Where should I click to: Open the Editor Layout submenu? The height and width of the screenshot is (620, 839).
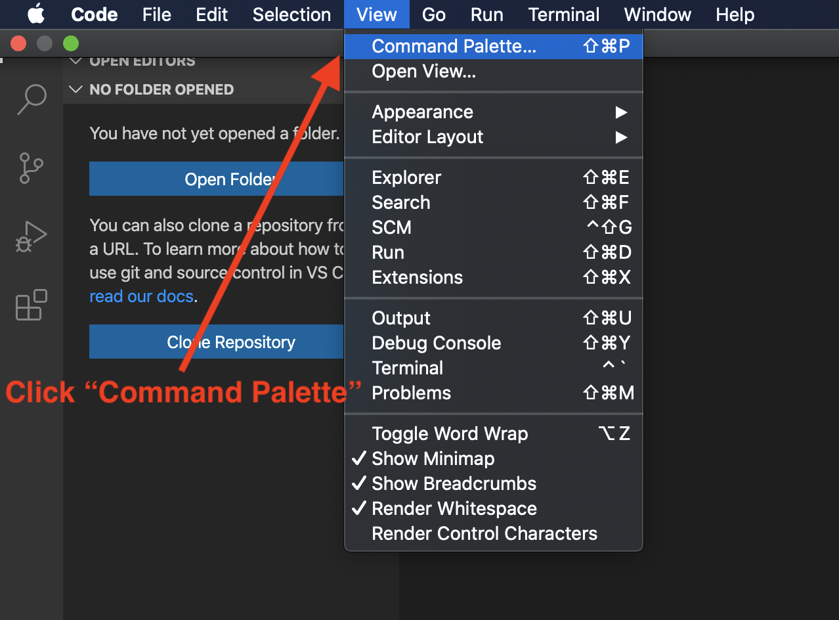[427, 137]
